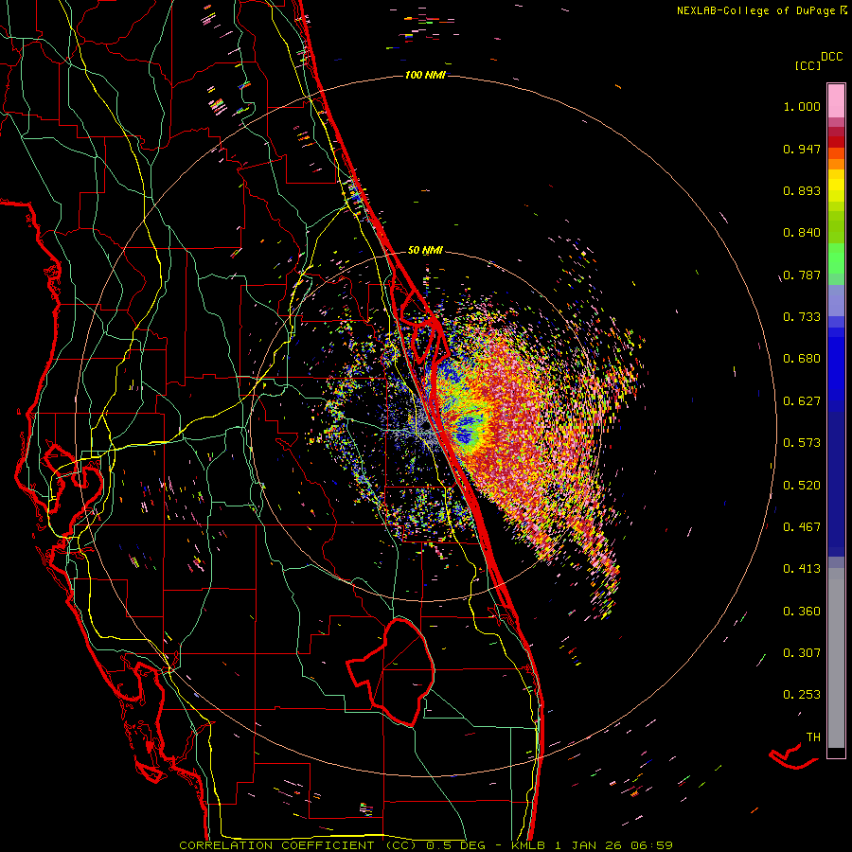Screen dimensions: 852x852
Task: Click the Correlation Coefficient product caption
Action: click(426, 845)
